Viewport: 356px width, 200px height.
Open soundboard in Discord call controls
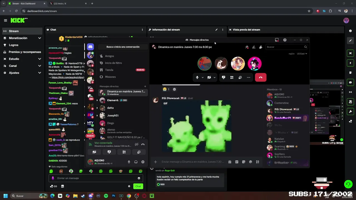click(240, 77)
